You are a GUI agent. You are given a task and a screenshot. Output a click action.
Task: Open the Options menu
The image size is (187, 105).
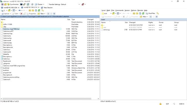pos(134,10)
